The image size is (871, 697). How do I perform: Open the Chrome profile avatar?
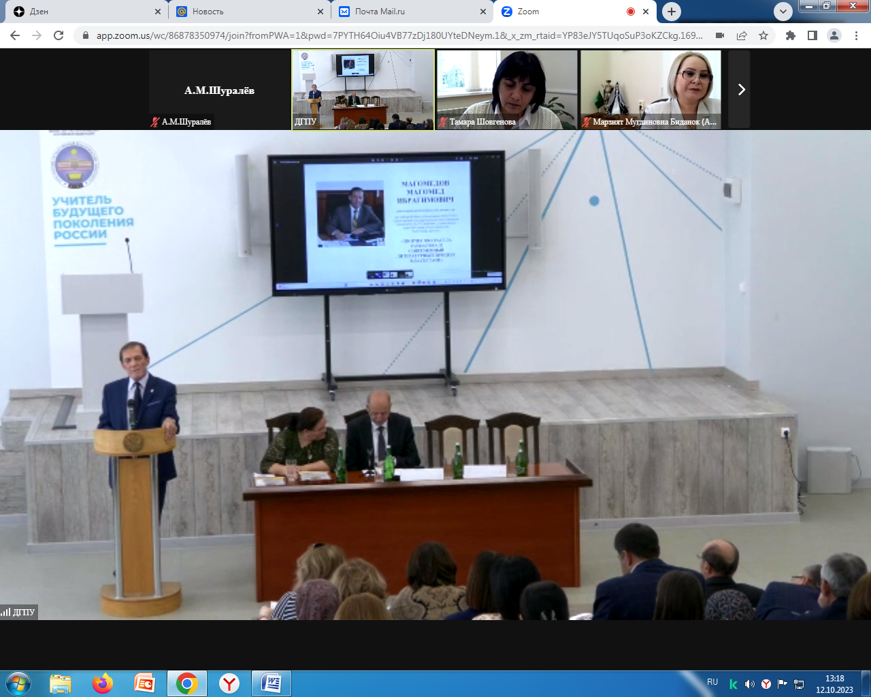[x=834, y=35]
